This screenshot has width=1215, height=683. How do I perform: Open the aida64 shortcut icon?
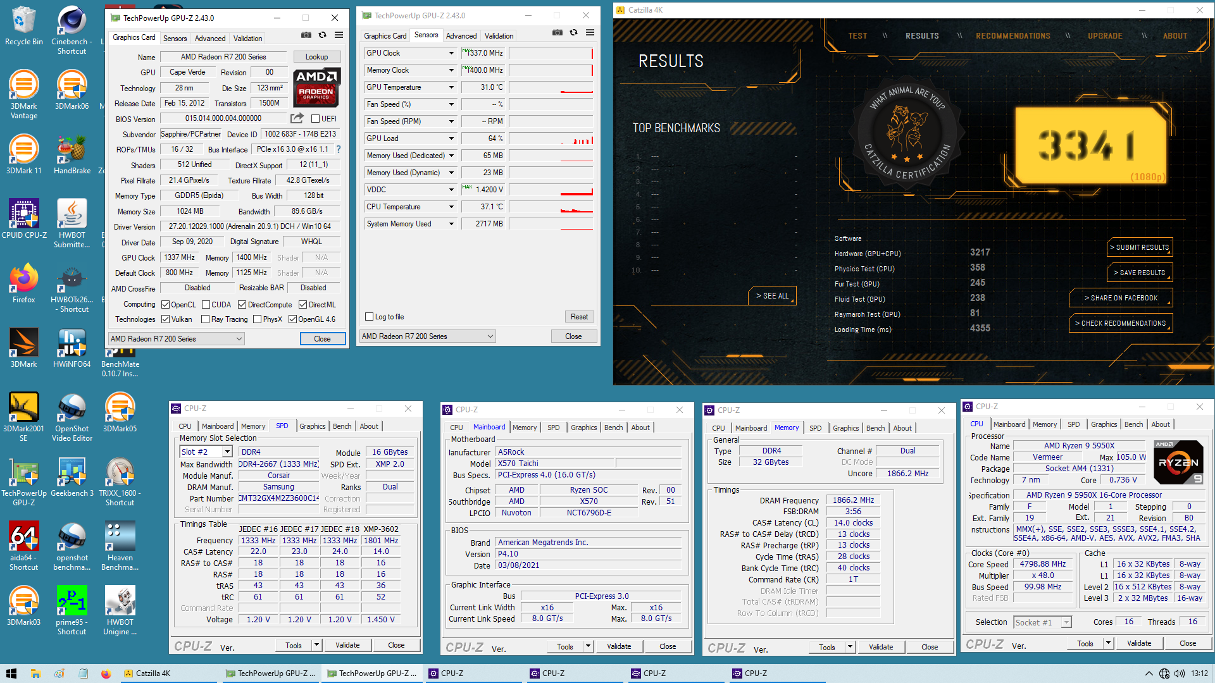pos(23,546)
